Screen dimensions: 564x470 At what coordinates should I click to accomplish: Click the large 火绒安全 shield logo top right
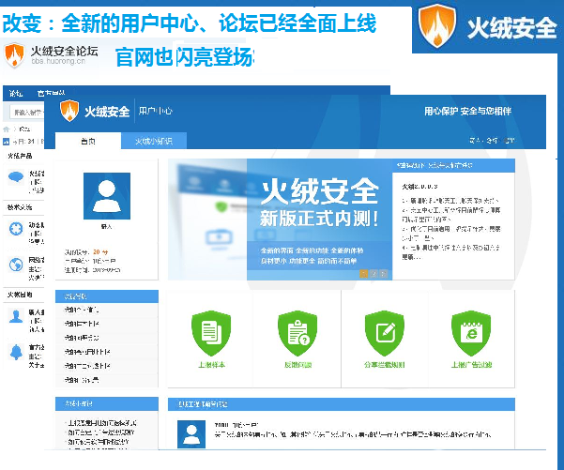click(437, 26)
